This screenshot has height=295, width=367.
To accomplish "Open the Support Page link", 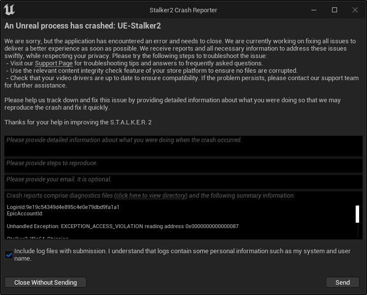I will (x=54, y=63).
